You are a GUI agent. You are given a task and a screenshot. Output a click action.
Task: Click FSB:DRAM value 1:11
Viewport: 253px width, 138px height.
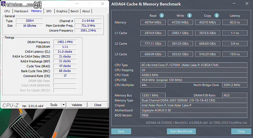click(x=65, y=47)
